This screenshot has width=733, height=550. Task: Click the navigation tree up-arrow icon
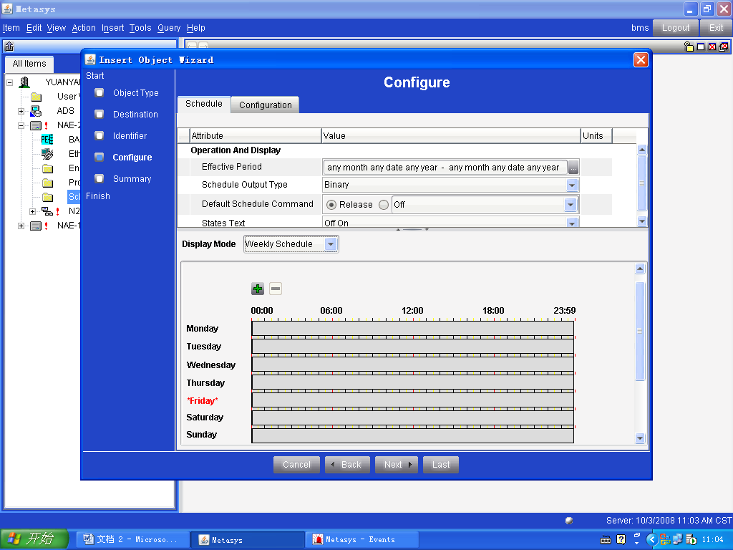pos(9,47)
